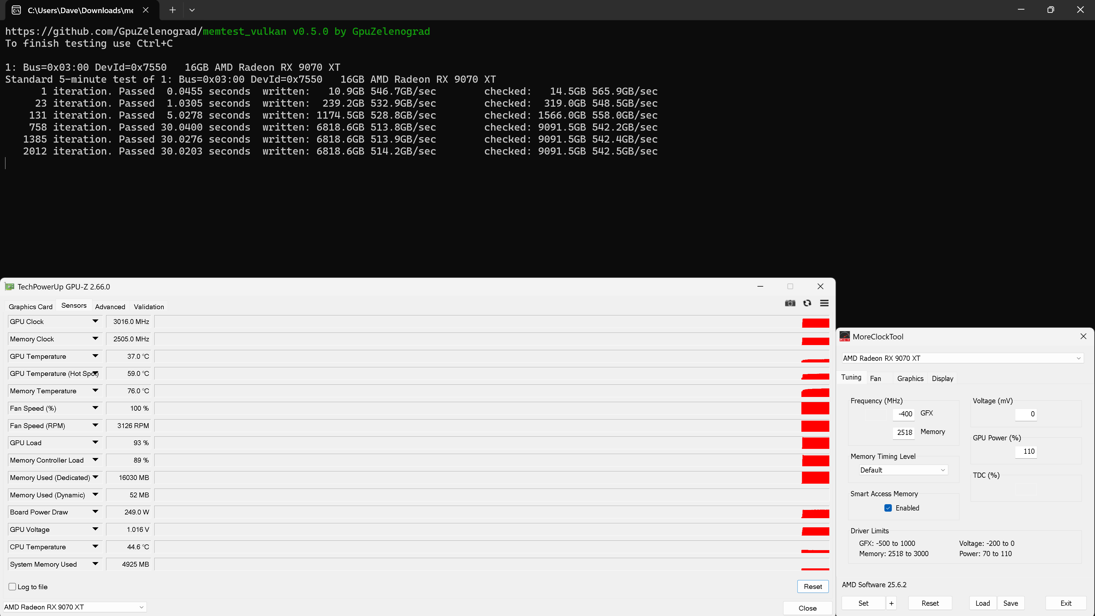Close the MoreClockTool window
The image size is (1095, 616).
pyautogui.click(x=1083, y=336)
